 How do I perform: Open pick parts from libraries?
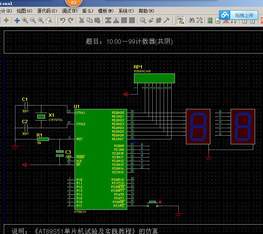click(x=143, y=20)
